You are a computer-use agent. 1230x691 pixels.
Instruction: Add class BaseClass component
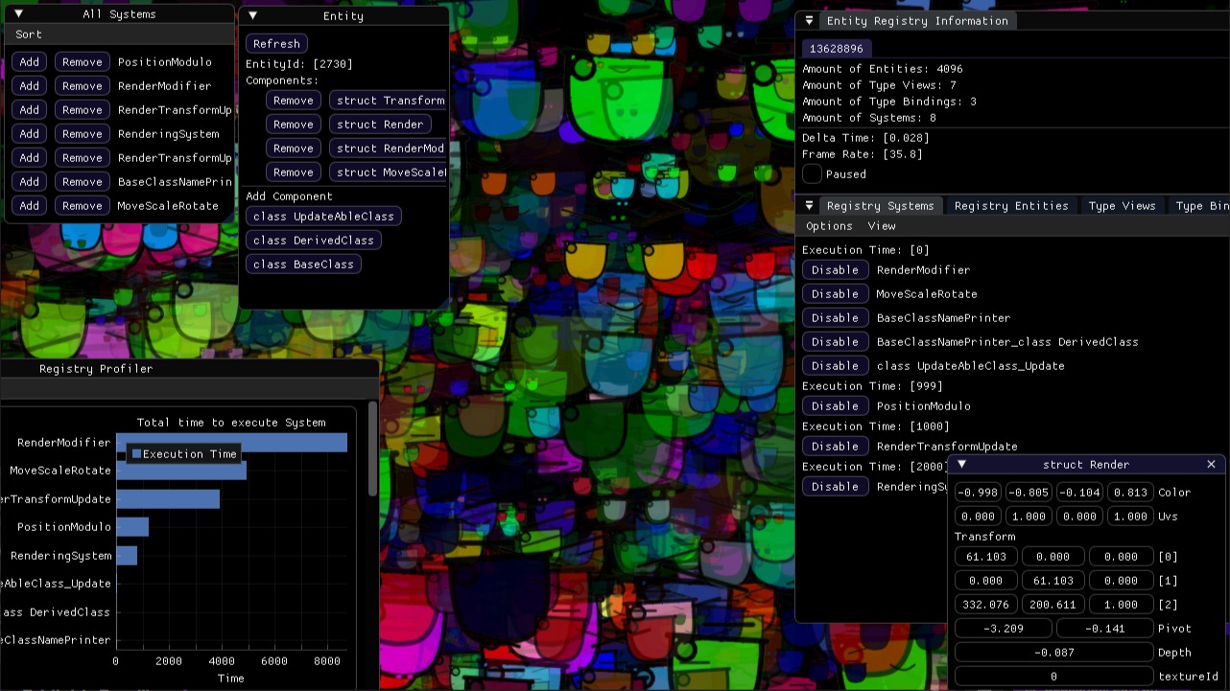(x=303, y=264)
